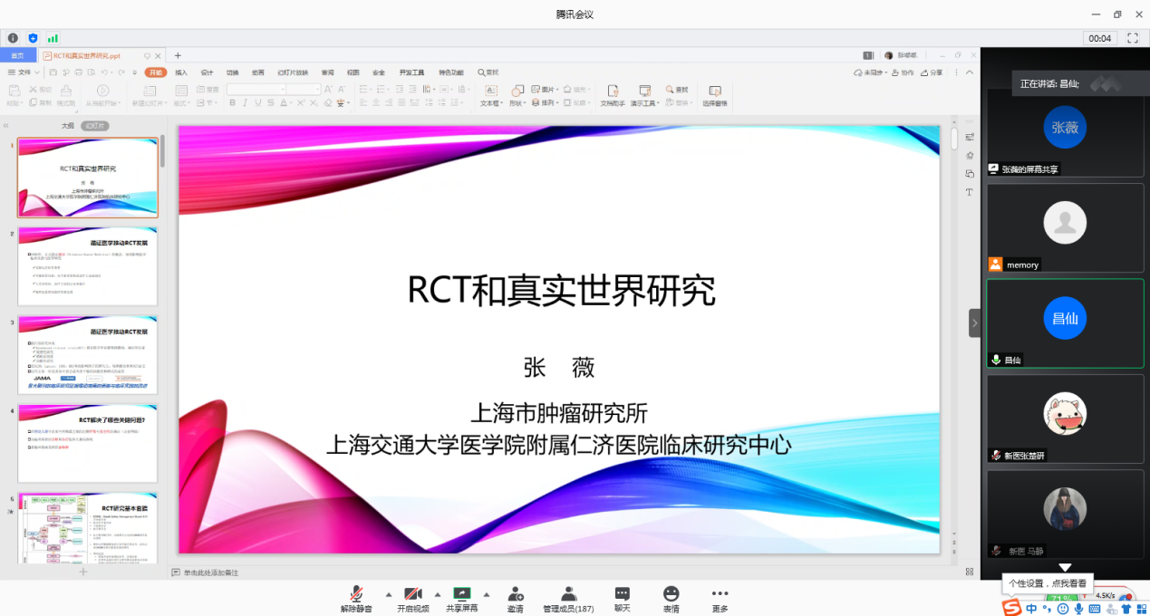
Task: Enter full screen mode in Tencent Meeting
Action: 1132,38
